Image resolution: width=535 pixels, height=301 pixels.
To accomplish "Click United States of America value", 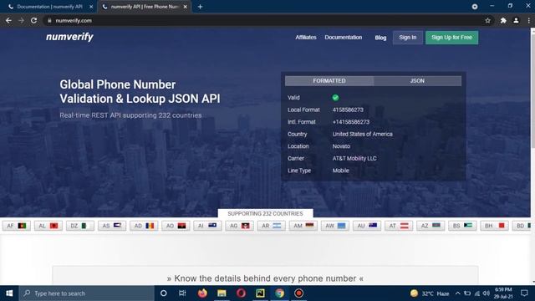I will click(362, 134).
